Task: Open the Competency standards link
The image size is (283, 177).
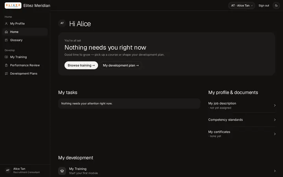Action: (242, 120)
